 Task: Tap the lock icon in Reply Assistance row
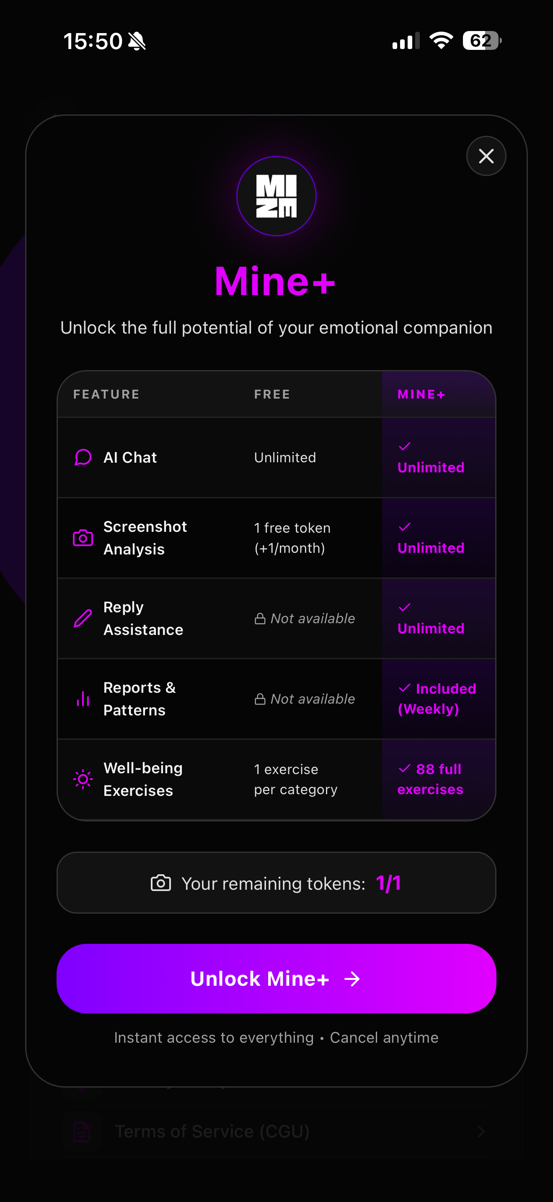coord(260,619)
